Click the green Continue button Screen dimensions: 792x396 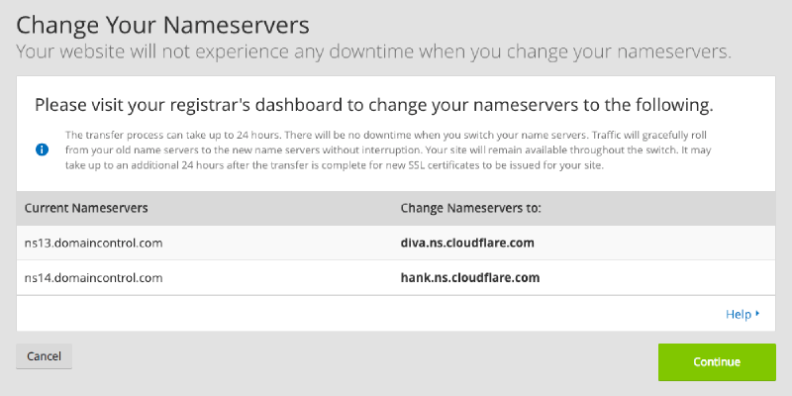click(x=717, y=362)
